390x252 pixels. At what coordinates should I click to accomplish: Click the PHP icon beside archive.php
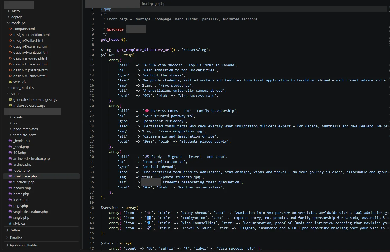click(x=10, y=164)
